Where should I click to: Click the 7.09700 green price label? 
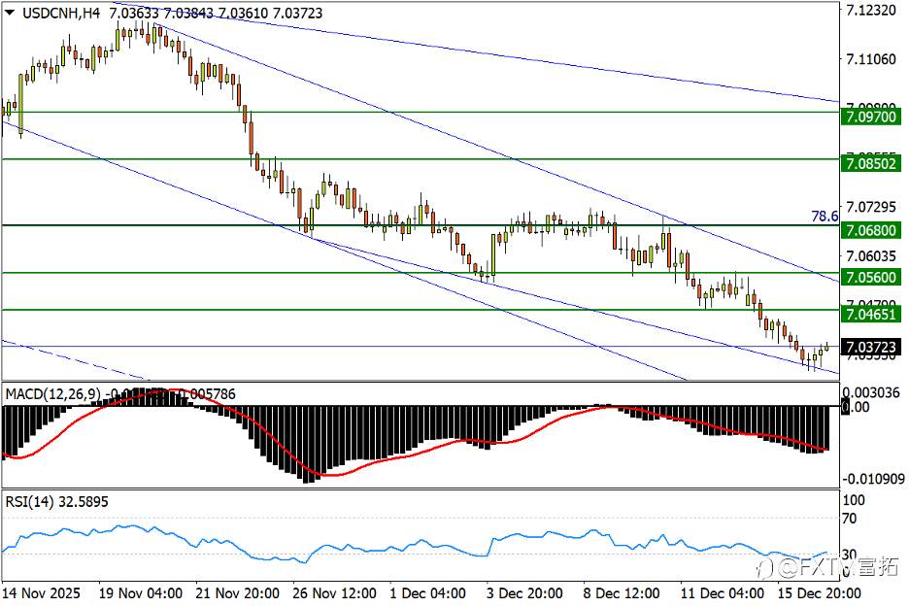coord(871,118)
